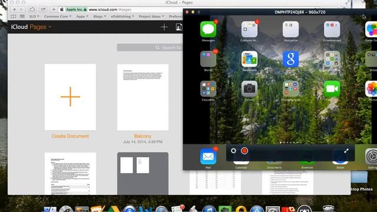Open the Photography/Art folder on mirrored iPad
Screen dimensions: 377x212
(x=290, y=89)
